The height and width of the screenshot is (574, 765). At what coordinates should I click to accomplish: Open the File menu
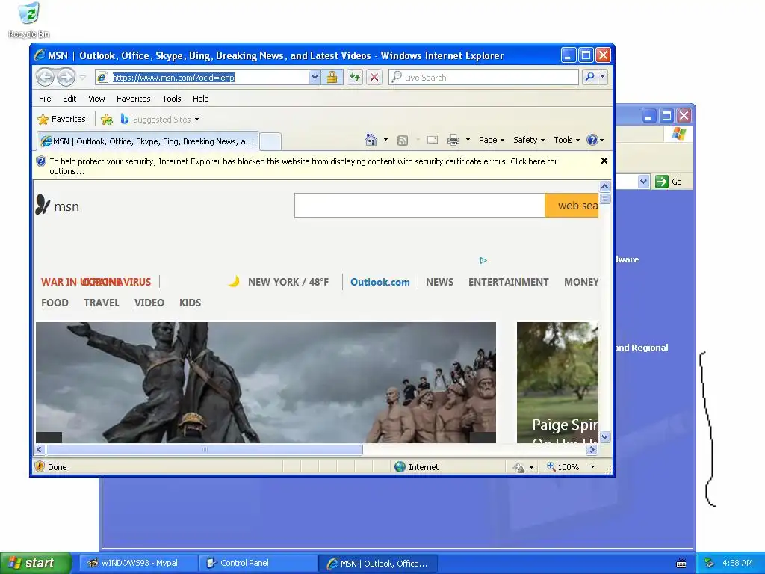click(x=45, y=99)
